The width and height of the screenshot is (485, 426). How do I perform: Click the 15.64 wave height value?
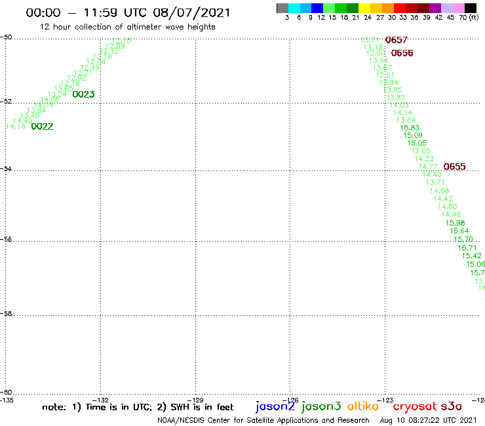point(459,231)
